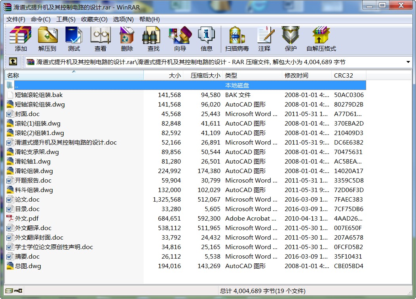Sort files by 大小 column header
This screenshot has width=416, height=299.
(163, 75)
